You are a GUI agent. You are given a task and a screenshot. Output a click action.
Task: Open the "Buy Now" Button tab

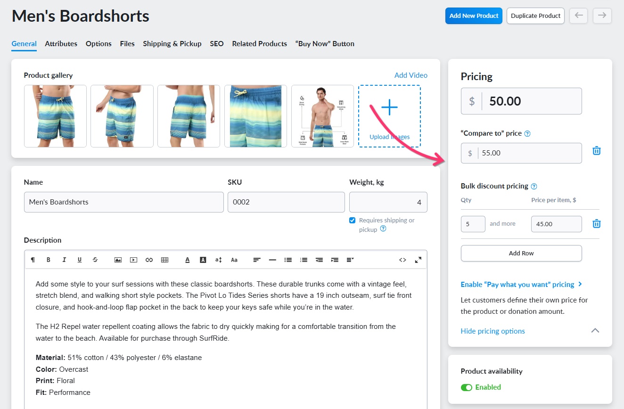pyautogui.click(x=325, y=44)
